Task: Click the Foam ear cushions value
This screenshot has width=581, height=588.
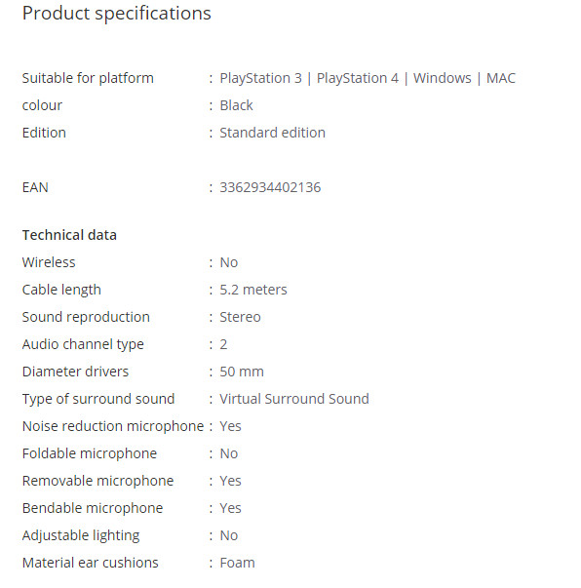Action: point(237,563)
